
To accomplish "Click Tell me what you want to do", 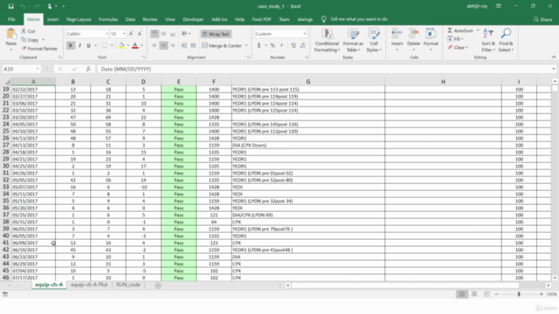I will (358, 19).
